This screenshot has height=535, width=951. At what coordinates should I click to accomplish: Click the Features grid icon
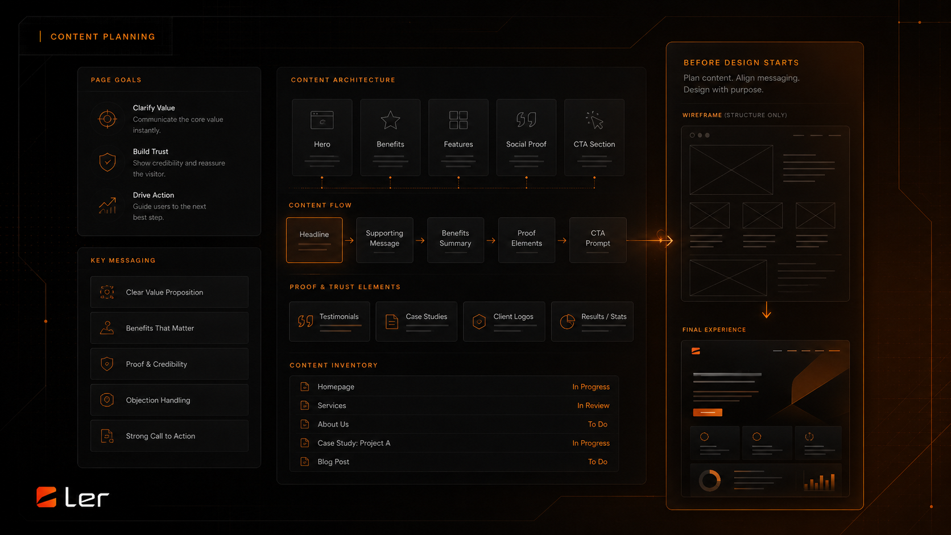pos(458,121)
